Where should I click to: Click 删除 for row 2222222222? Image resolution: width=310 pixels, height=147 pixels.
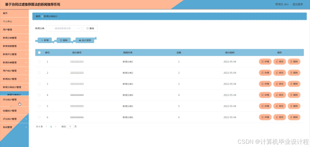coord(294,73)
